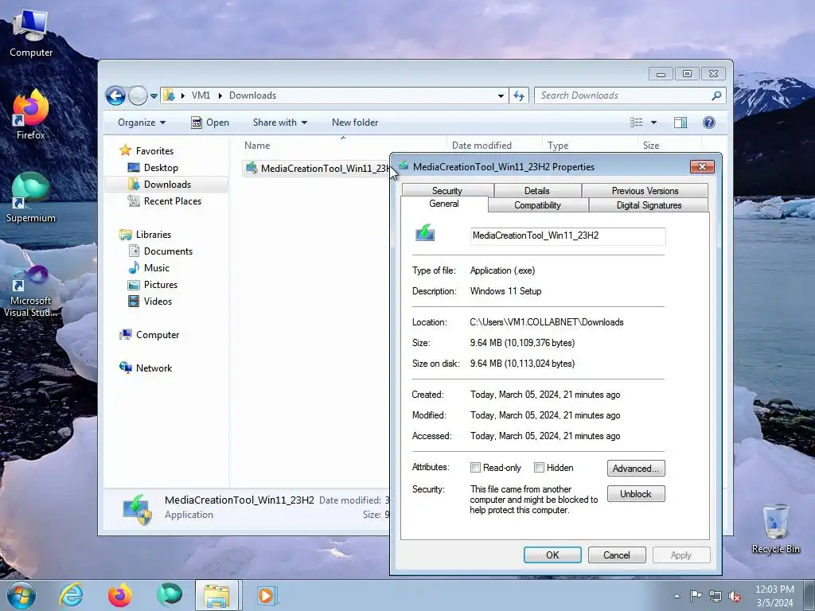Open the Music library
Viewport: 815px width, 611px height.
(x=157, y=267)
